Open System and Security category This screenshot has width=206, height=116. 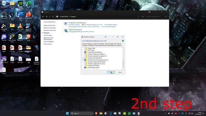pos(49,25)
